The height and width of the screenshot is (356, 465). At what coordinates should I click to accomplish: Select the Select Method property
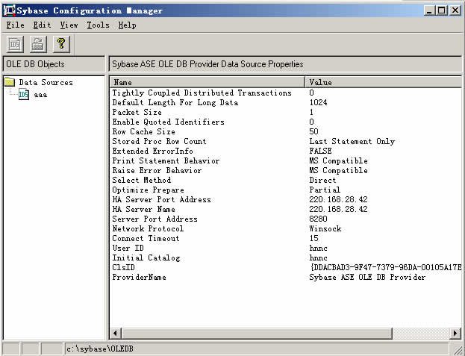(x=142, y=180)
